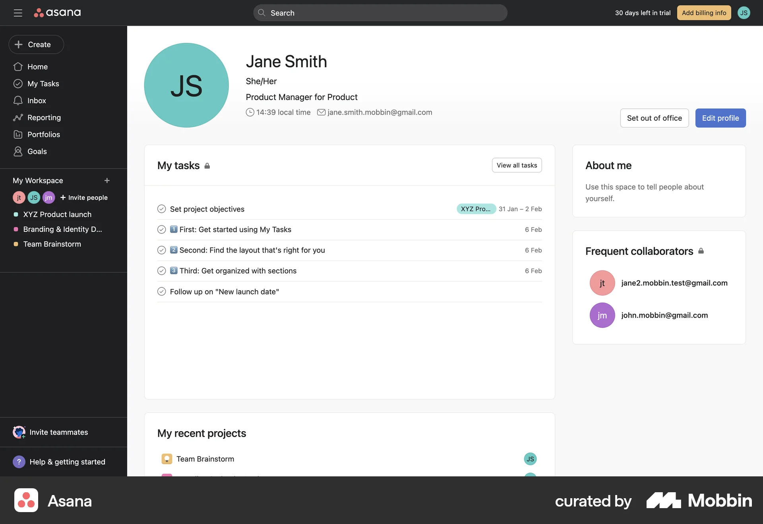Screen dimensions: 763x524
Task: Select Reporting in the sidebar
Action: click(x=44, y=118)
